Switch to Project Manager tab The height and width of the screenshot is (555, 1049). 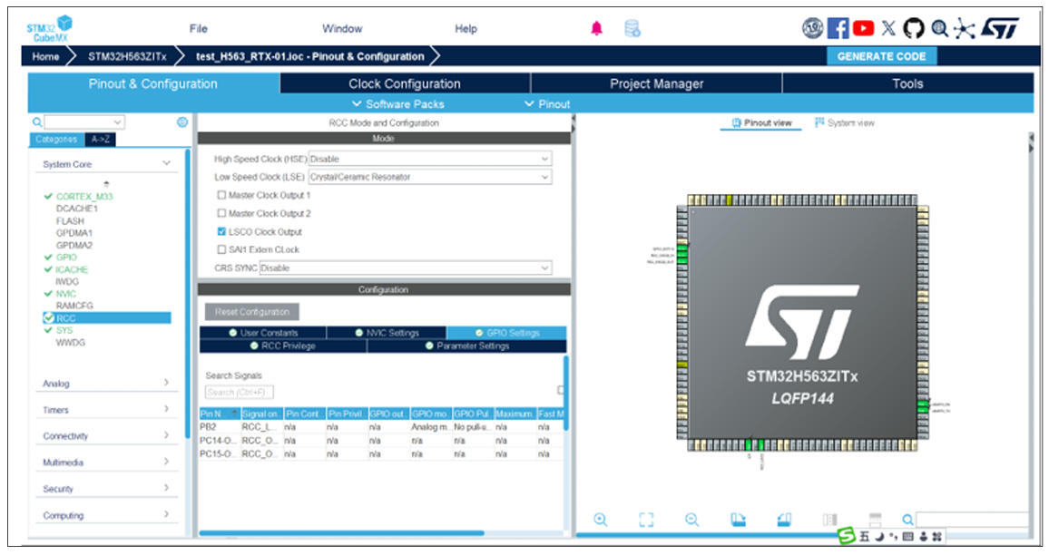tap(656, 83)
